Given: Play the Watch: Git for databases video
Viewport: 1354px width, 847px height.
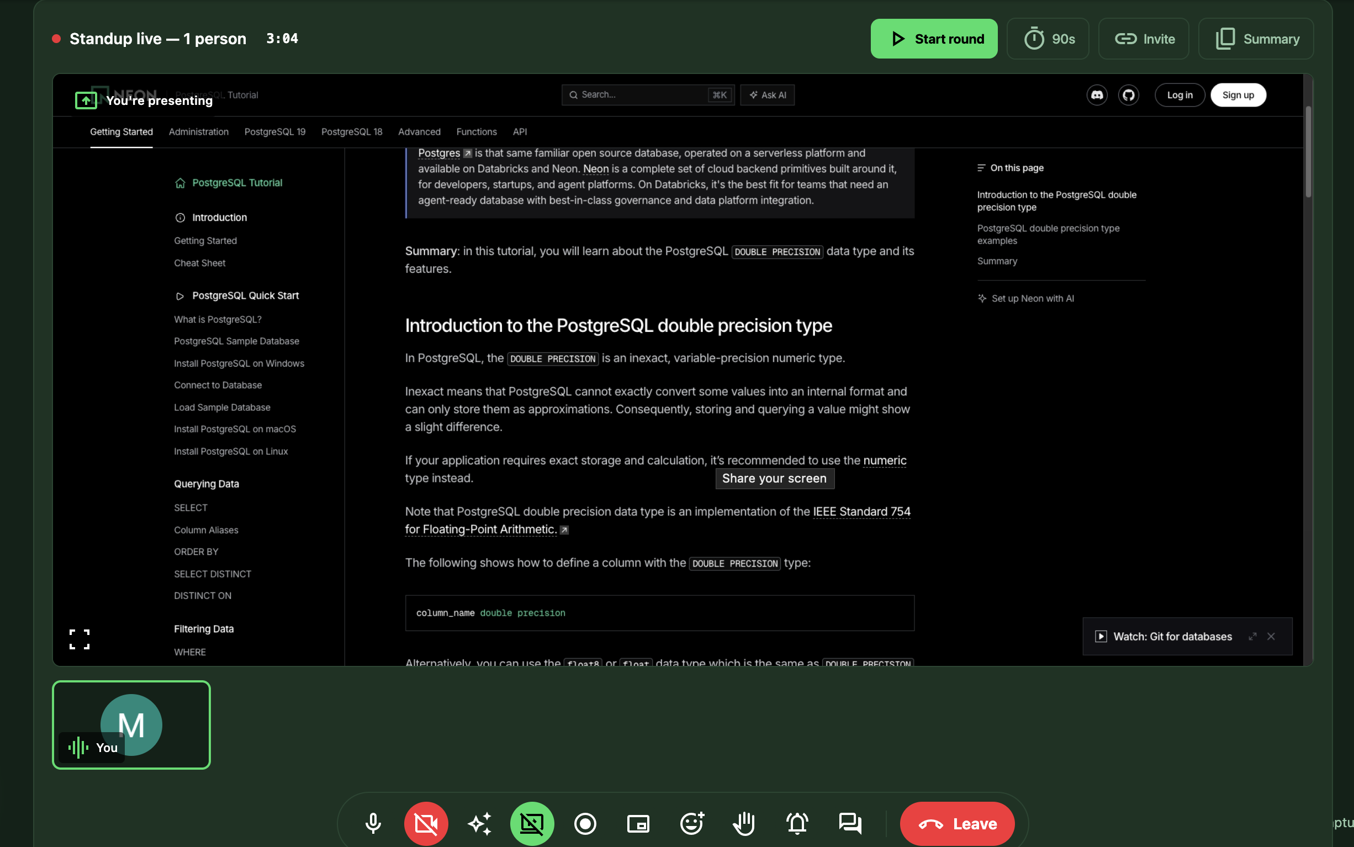Looking at the screenshot, I should pos(1100,637).
